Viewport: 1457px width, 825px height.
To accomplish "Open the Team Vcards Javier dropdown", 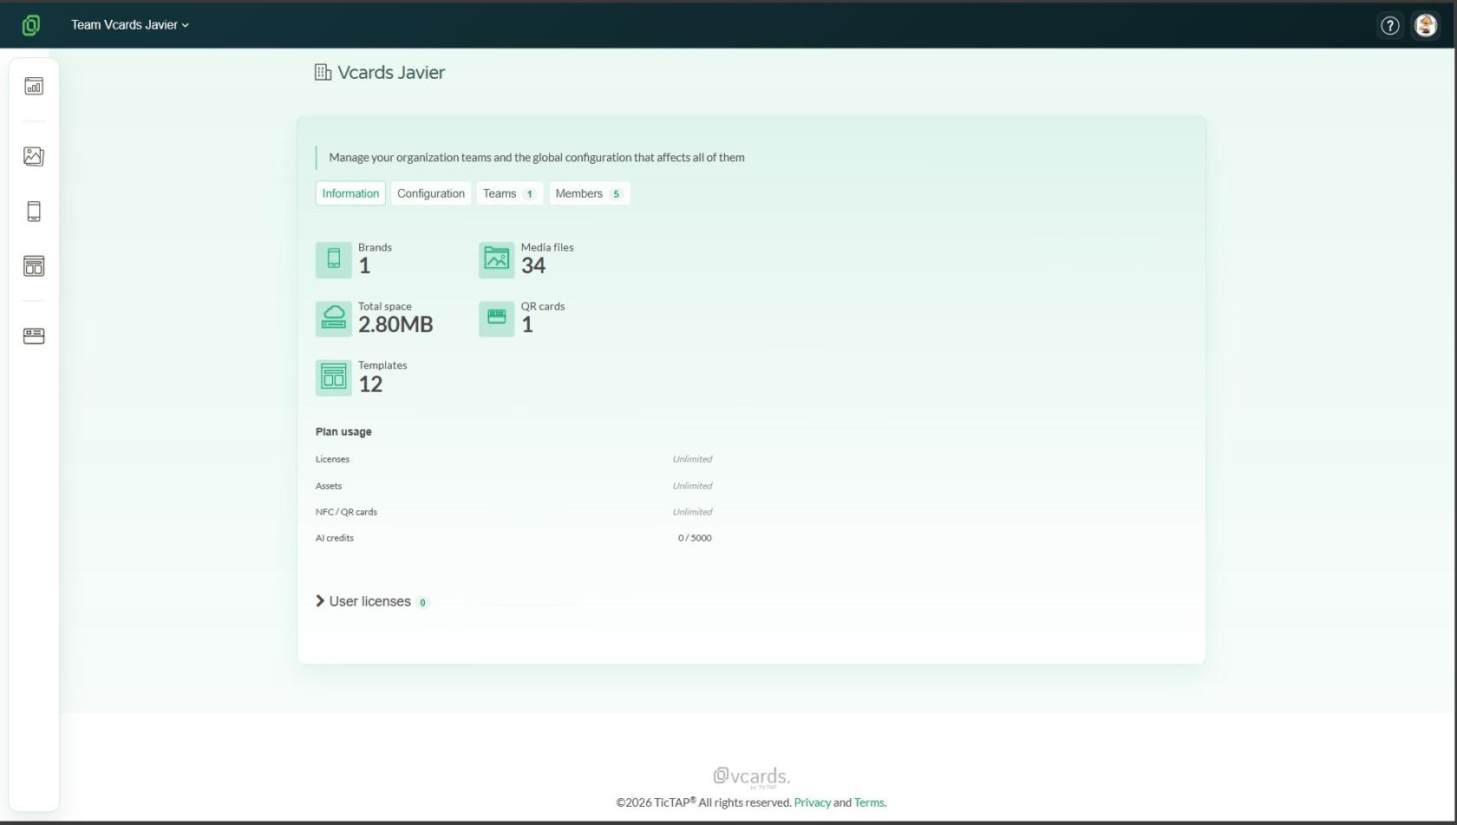I will [x=130, y=25].
